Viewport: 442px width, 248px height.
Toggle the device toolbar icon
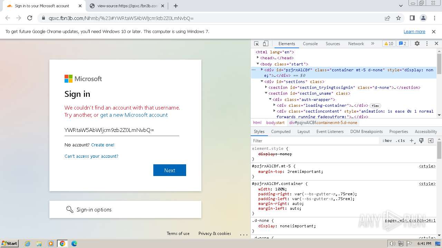click(266, 44)
